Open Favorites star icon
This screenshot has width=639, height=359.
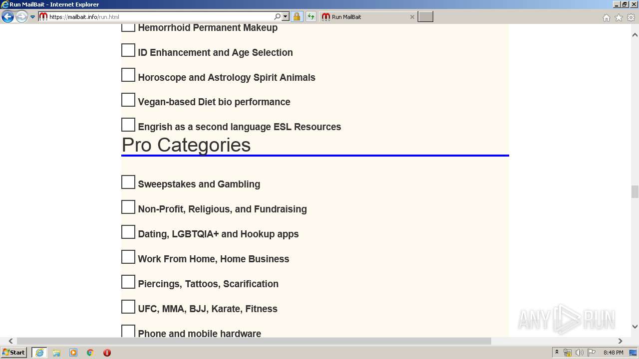click(x=619, y=17)
